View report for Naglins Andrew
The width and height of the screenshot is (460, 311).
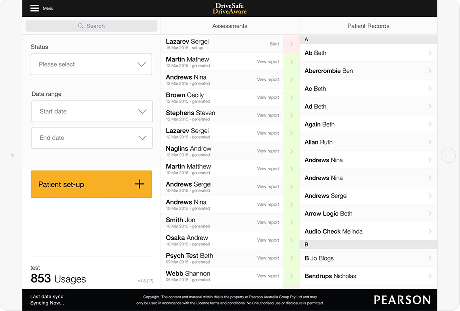(268, 151)
